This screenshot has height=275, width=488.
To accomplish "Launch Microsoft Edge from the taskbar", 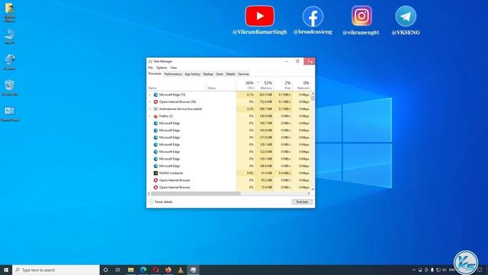I will pyautogui.click(x=143, y=270).
